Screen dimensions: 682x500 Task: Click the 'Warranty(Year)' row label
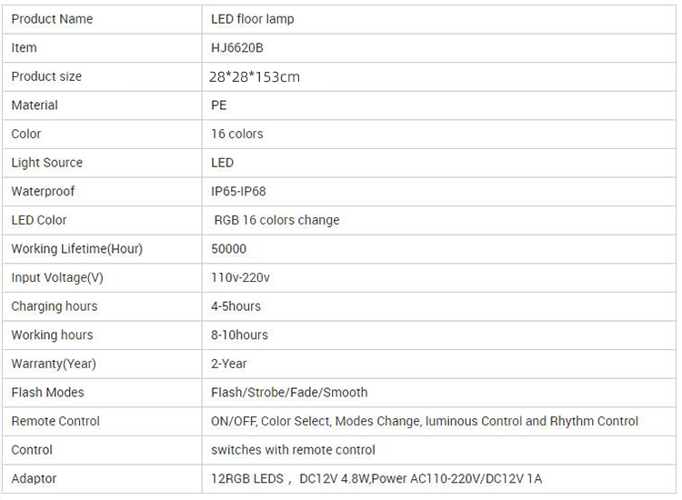(x=53, y=364)
